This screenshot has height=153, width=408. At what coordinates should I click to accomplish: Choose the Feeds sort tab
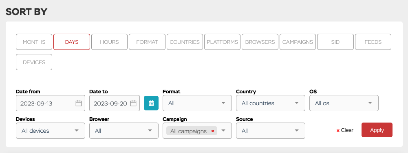click(373, 42)
